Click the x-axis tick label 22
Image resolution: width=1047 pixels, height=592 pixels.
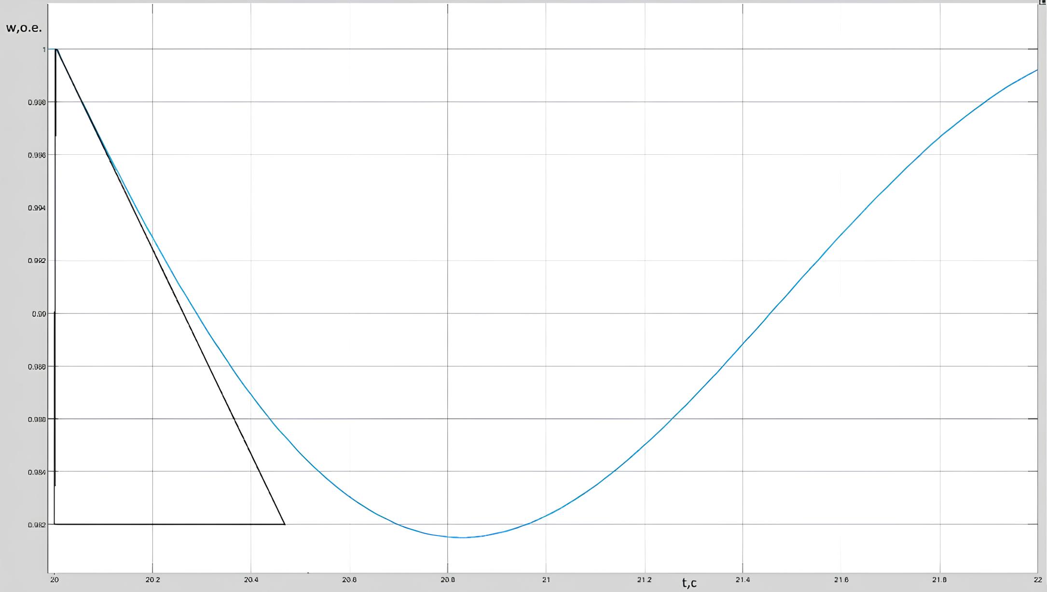coord(1037,580)
